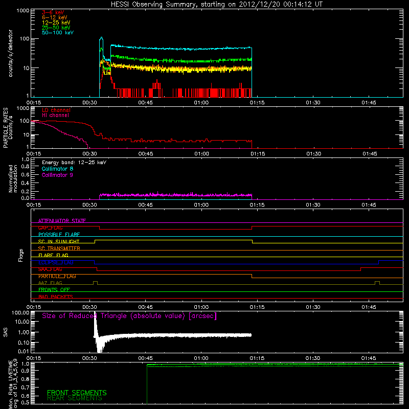Click the Normalized modulation axis label
Image resolution: width=409 pixels, height=409 pixels.
(13, 178)
